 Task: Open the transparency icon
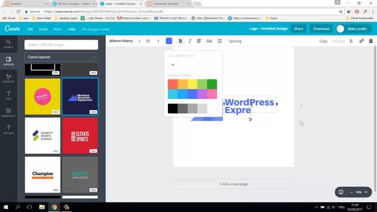[x=352, y=41]
